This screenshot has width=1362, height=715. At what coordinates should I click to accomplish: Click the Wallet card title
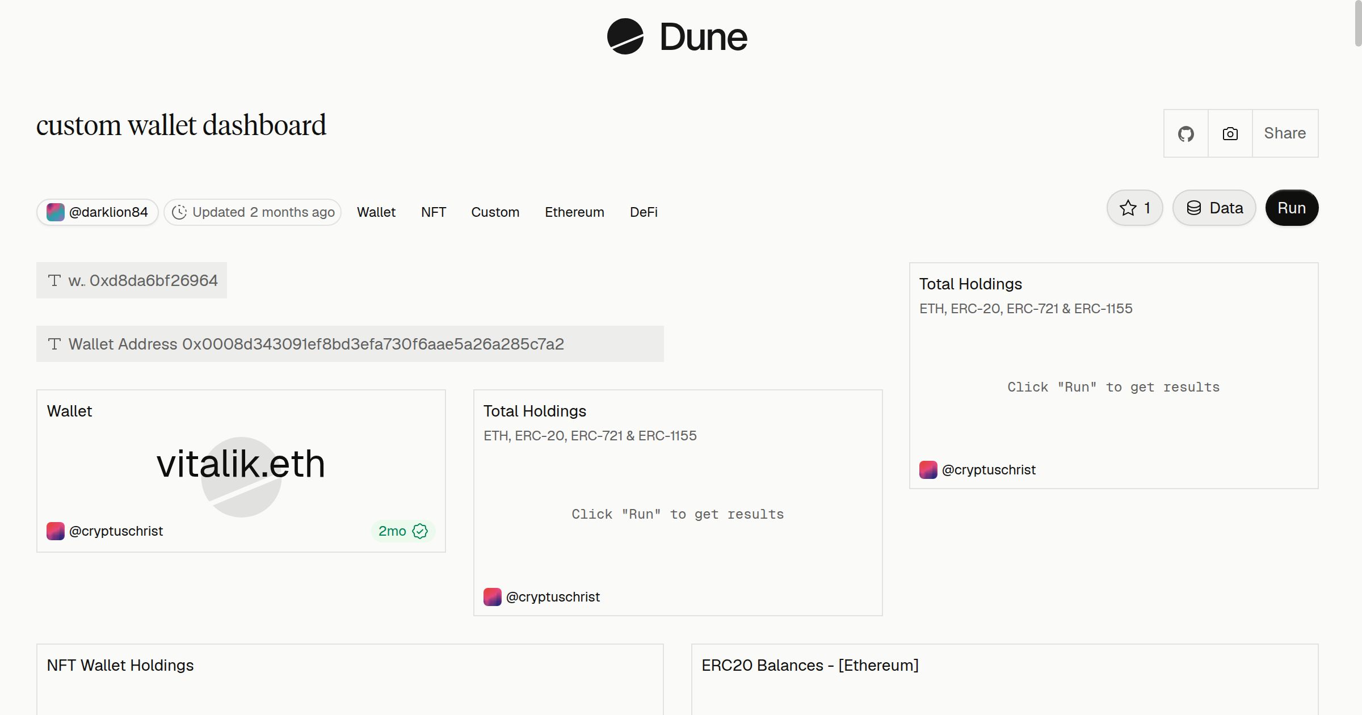pyautogui.click(x=69, y=411)
